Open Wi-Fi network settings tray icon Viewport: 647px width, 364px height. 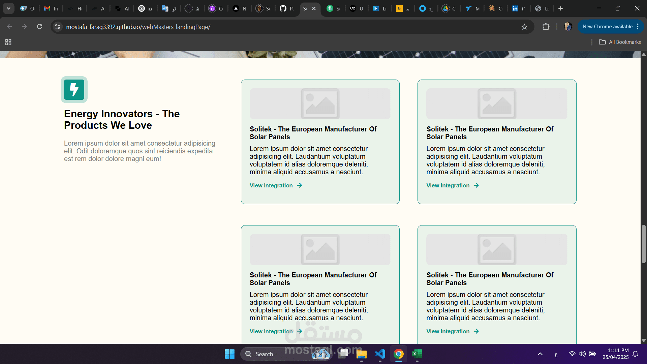(x=572, y=354)
